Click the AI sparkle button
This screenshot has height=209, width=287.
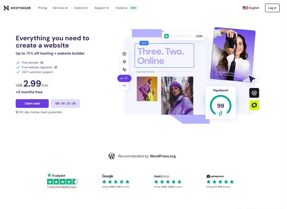coord(124,78)
